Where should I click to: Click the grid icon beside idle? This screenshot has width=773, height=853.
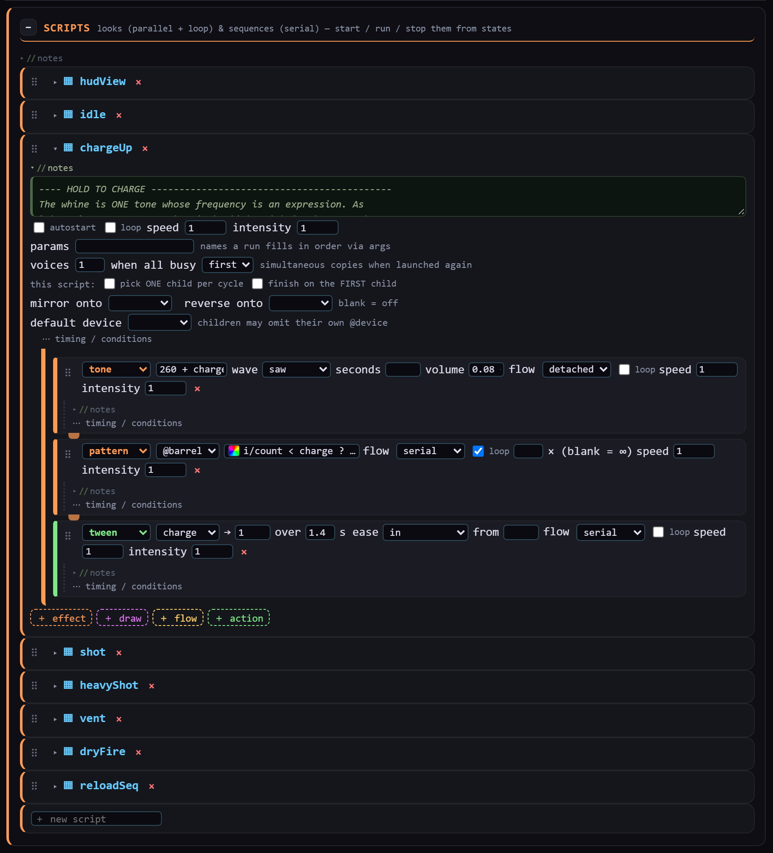[68, 114]
